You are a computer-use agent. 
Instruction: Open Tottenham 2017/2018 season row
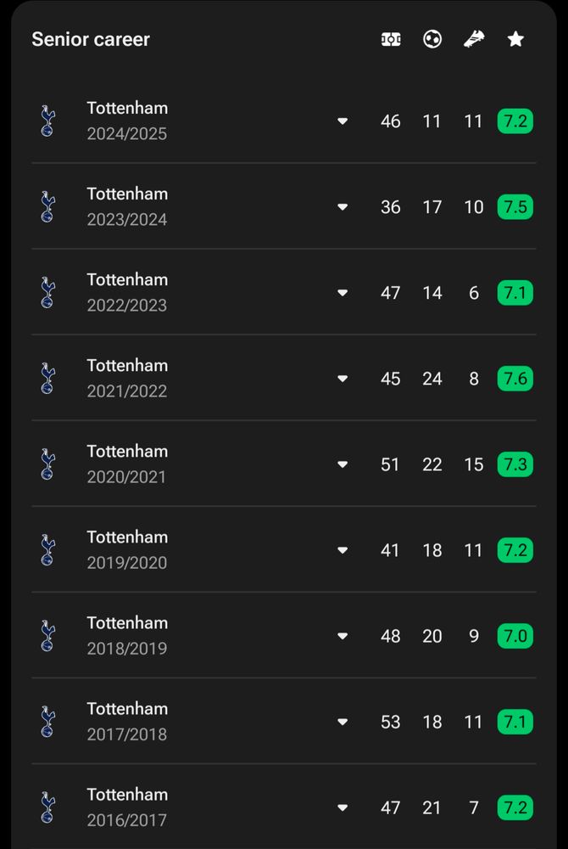pos(284,721)
